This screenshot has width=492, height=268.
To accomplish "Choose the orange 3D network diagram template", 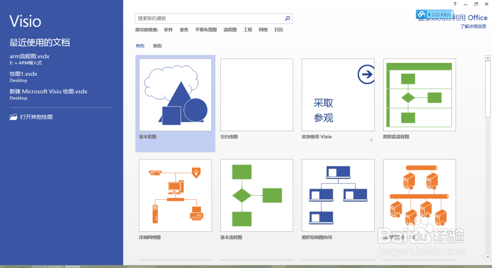I will tap(420, 195).
